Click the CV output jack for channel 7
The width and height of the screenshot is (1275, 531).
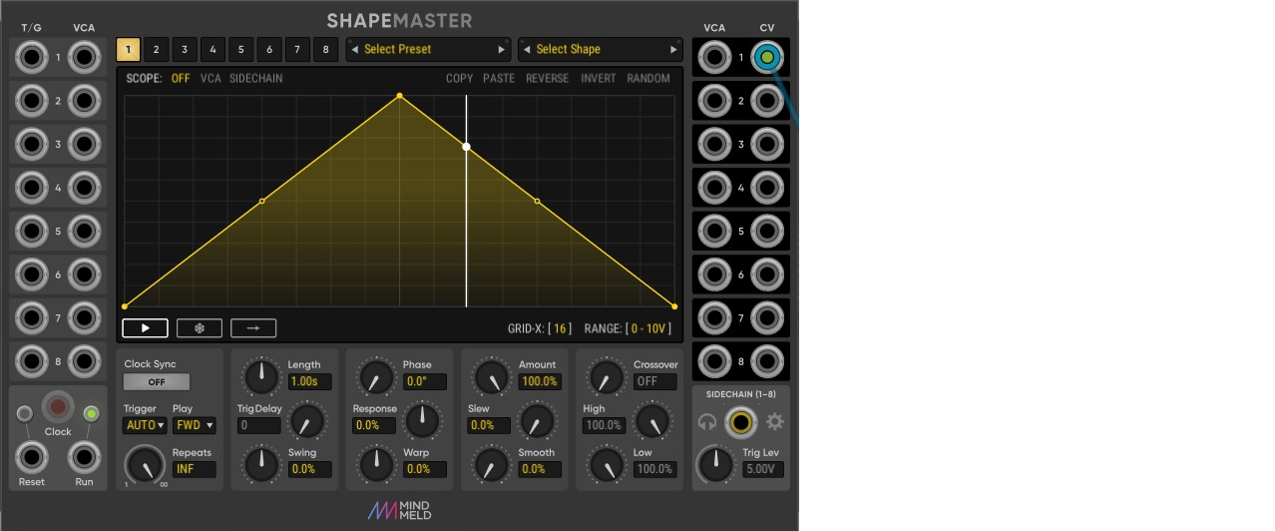pyautogui.click(x=766, y=317)
